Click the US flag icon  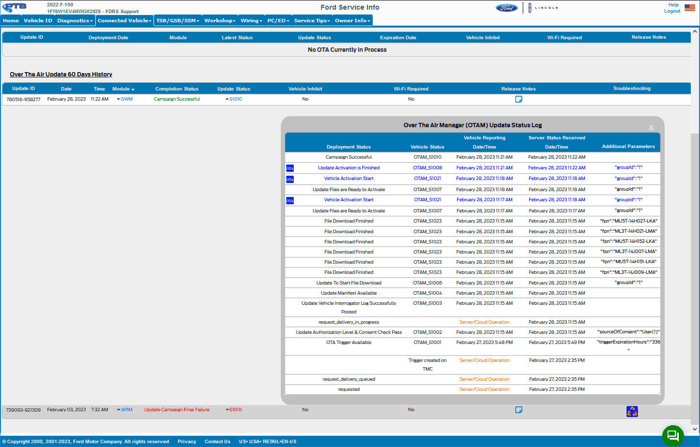[689, 8]
